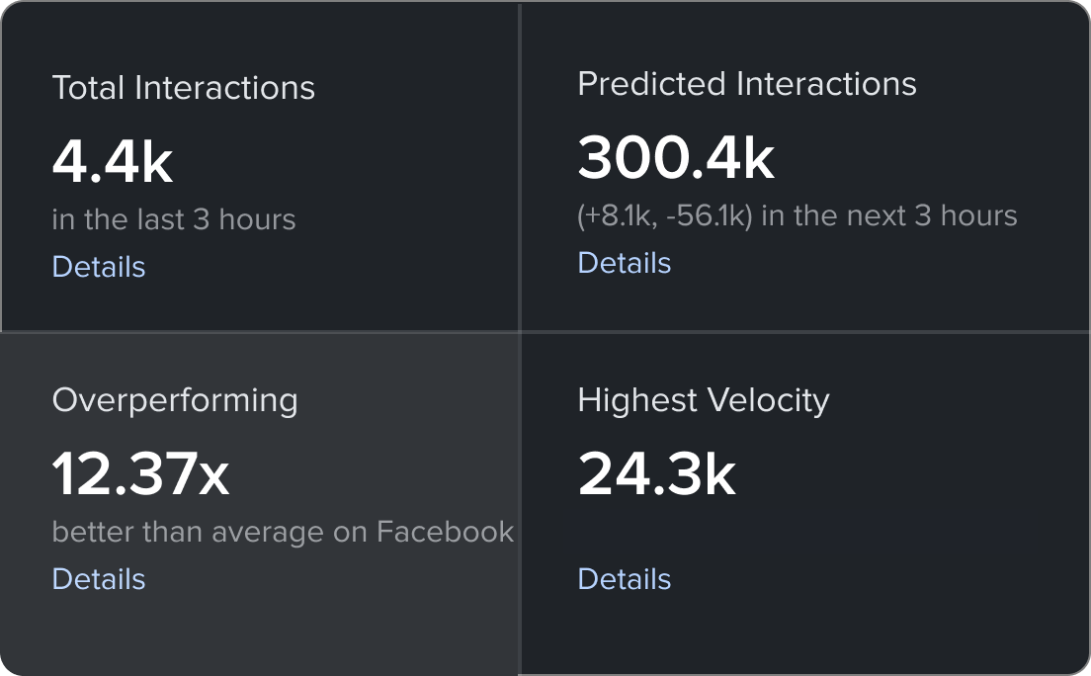Click the 12.37x overperforming value

pyautogui.click(x=140, y=474)
